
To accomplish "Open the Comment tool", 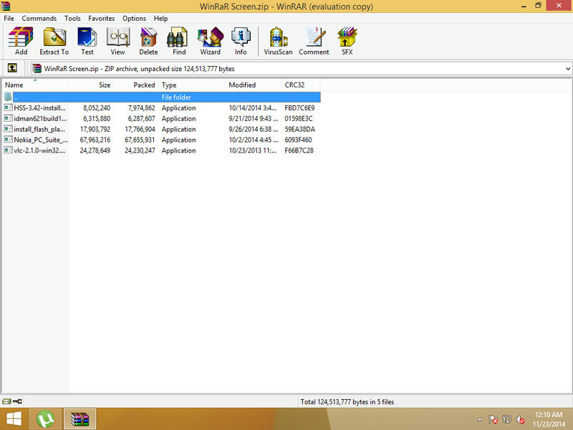I will [314, 41].
